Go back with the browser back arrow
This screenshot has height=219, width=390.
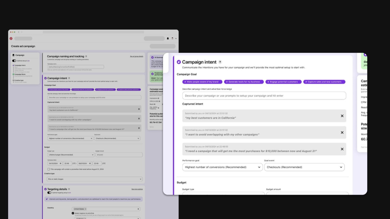coord(18,32)
